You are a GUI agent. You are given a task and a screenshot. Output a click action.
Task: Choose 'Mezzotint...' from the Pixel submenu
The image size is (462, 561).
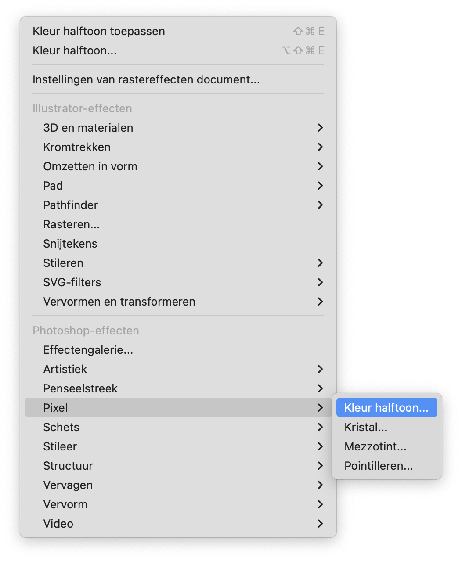point(375,446)
